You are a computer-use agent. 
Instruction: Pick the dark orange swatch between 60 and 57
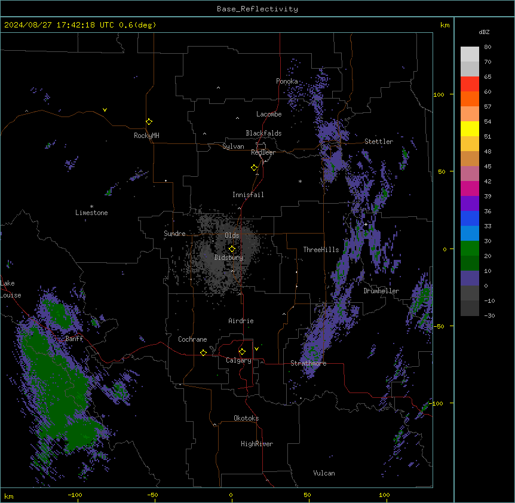tap(470, 99)
